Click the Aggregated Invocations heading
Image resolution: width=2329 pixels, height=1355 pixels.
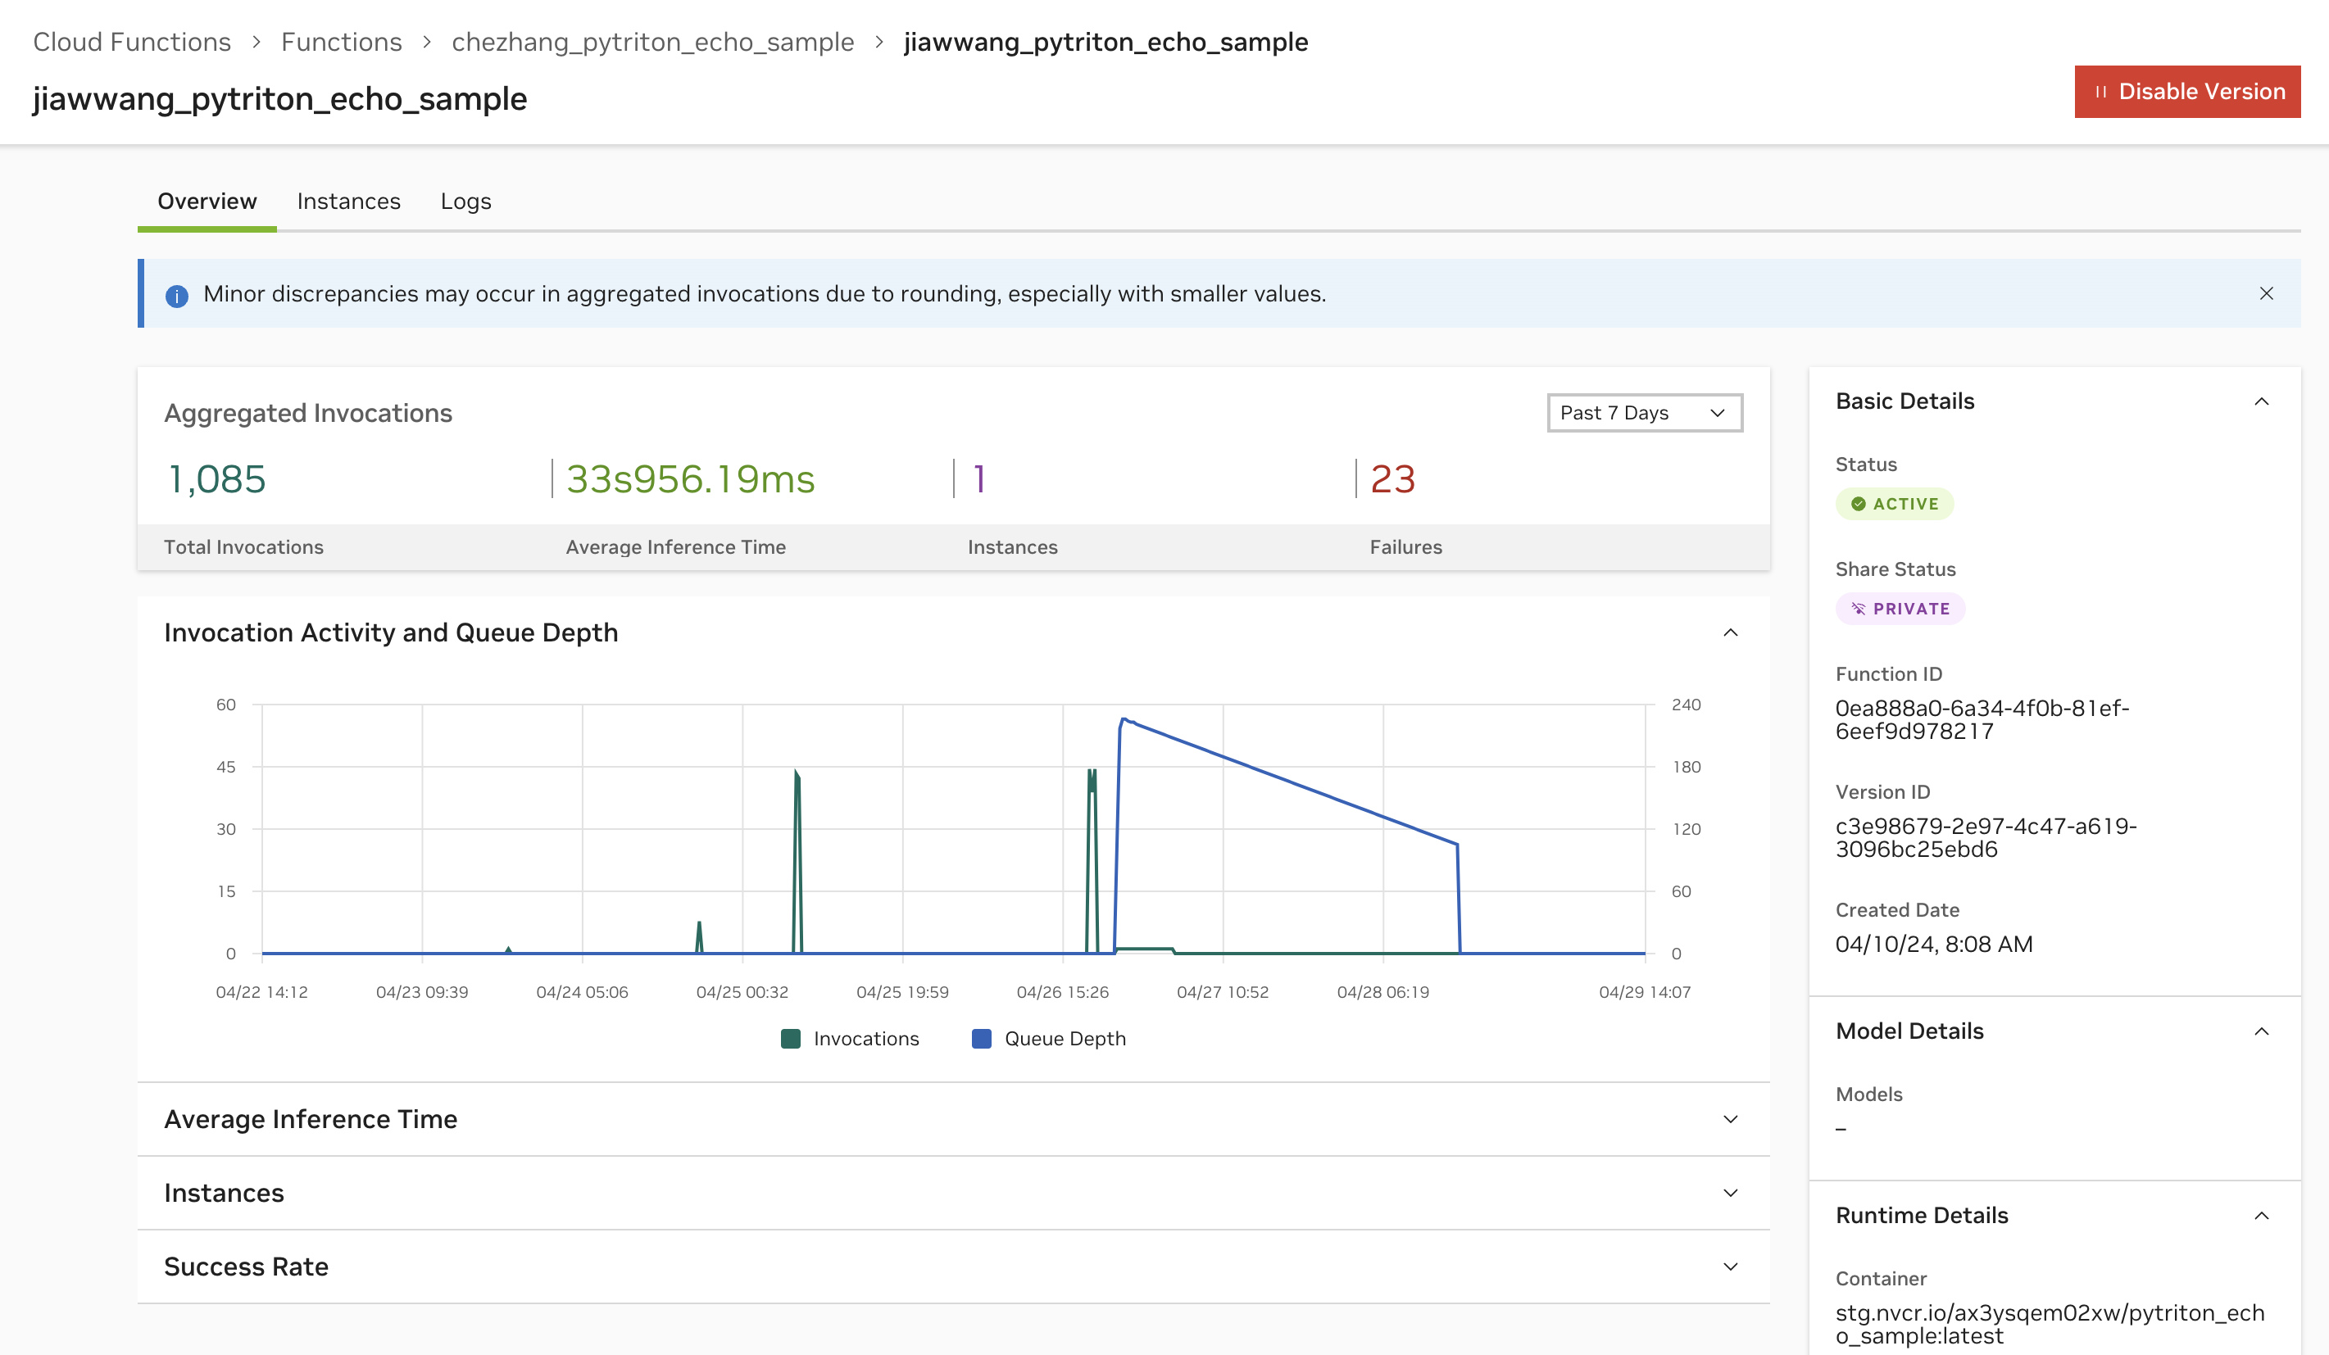click(308, 413)
